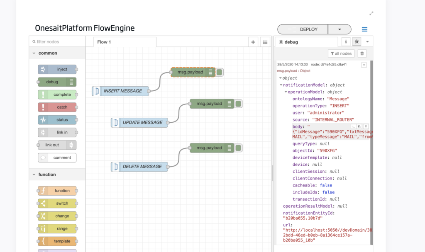The height and width of the screenshot is (252, 425).
Task: Select the debug node in the palette
Action: point(57,82)
